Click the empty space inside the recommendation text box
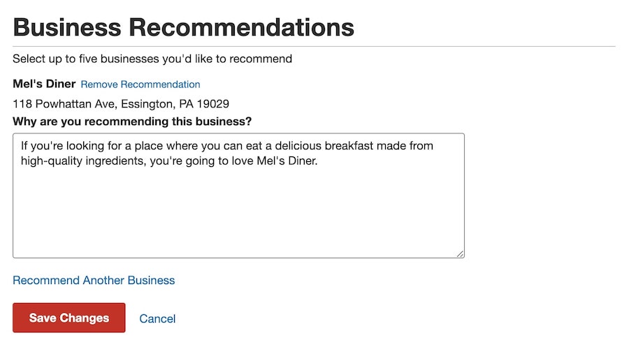Image resolution: width=629 pixels, height=347 pixels. point(238,216)
